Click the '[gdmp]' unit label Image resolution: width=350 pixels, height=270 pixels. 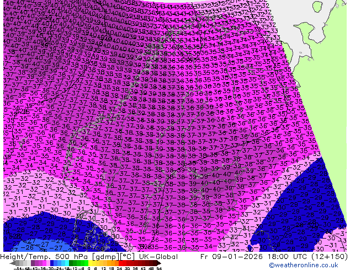(107, 257)
